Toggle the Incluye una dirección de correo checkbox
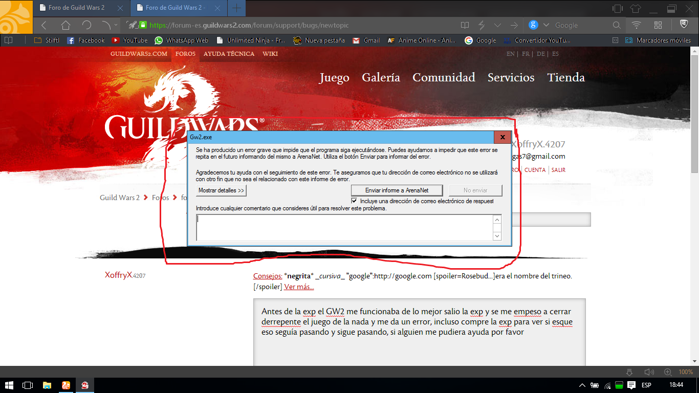The width and height of the screenshot is (699, 393). tap(355, 201)
